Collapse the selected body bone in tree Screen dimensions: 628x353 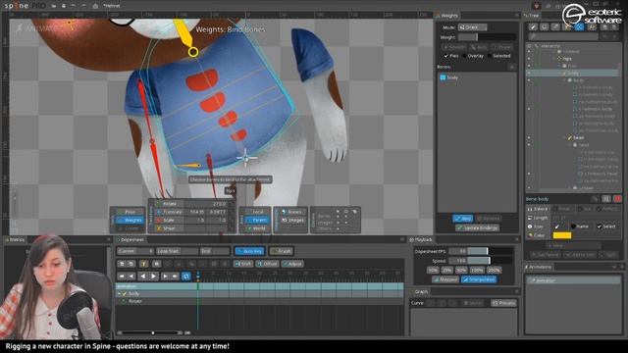[x=560, y=74]
